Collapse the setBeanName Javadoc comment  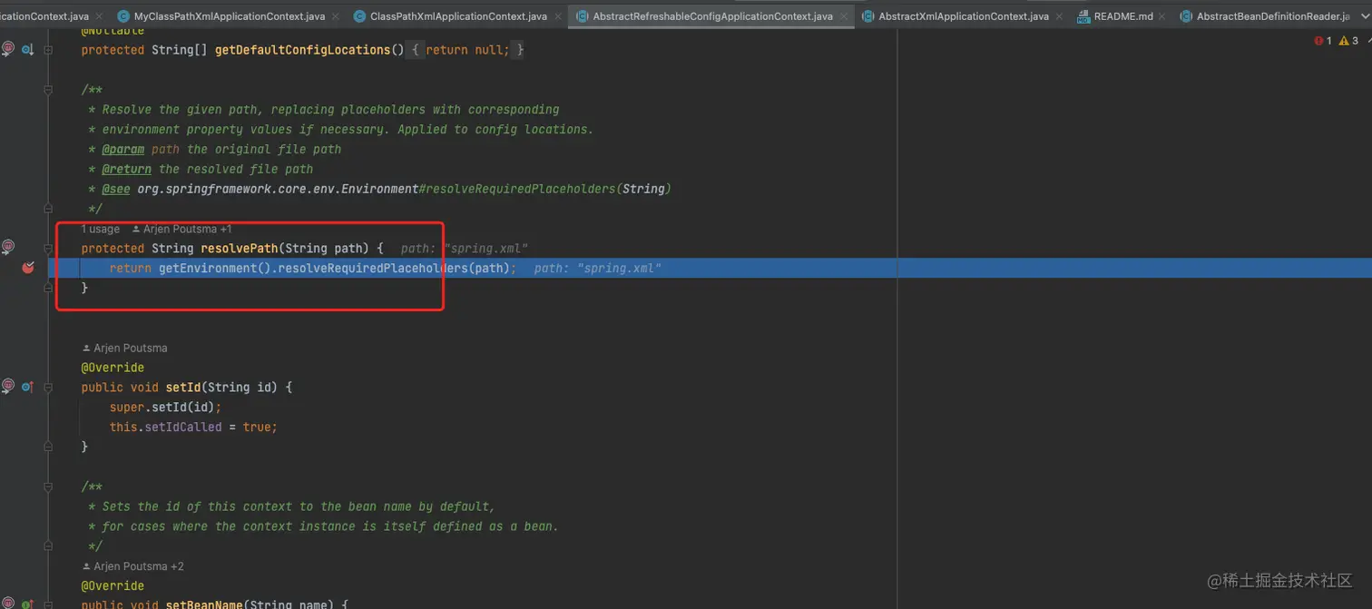point(48,486)
